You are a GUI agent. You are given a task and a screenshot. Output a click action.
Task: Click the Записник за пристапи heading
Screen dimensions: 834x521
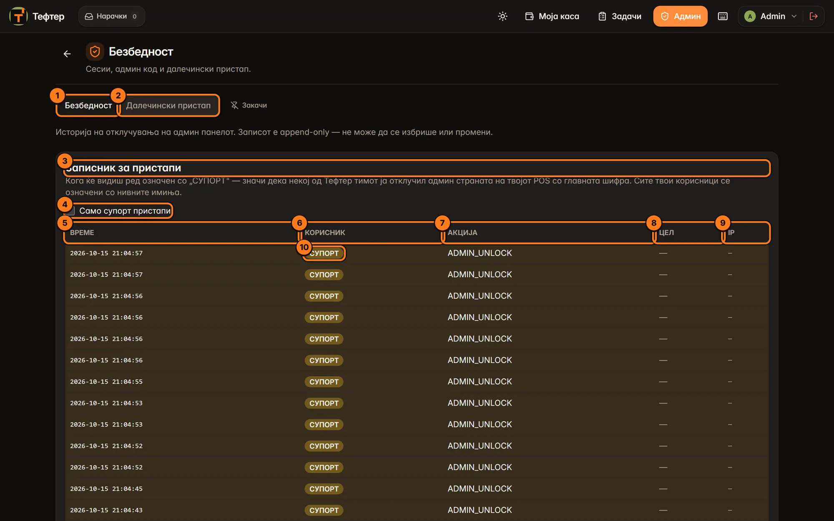click(x=123, y=168)
